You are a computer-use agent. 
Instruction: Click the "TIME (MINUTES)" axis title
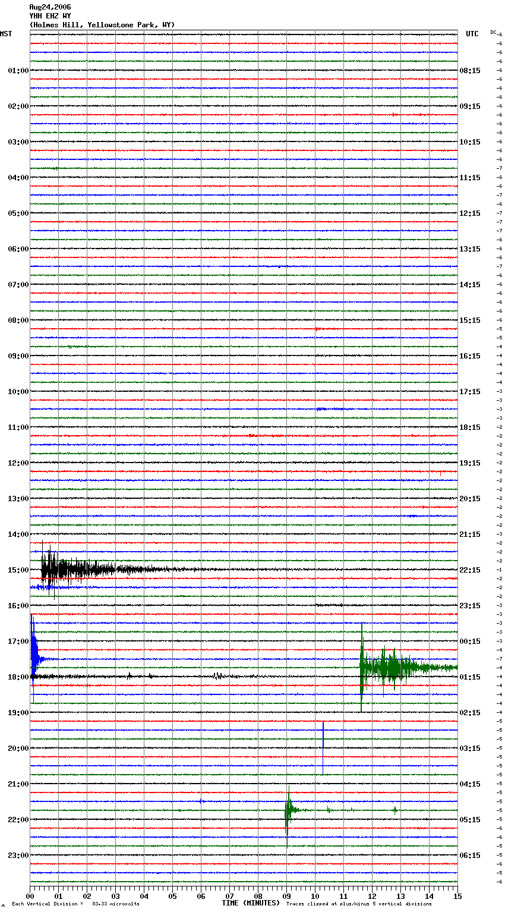pos(251,903)
